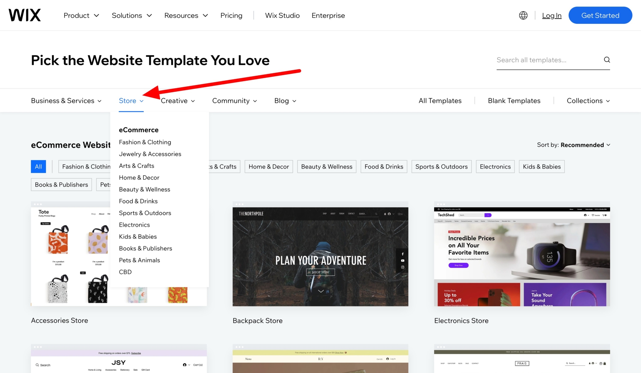Click the cart icon in the JSY template preview
The width and height of the screenshot is (641, 373).
pyautogui.click(x=197, y=365)
